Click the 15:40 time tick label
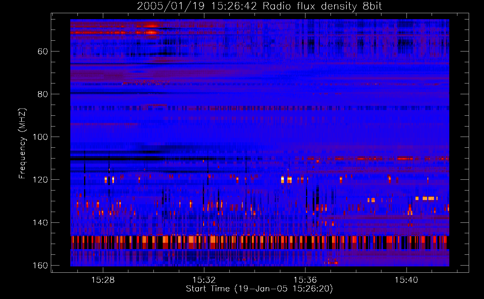Viewport: 484px width, 299px height. pyautogui.click(x=406, y=280)
